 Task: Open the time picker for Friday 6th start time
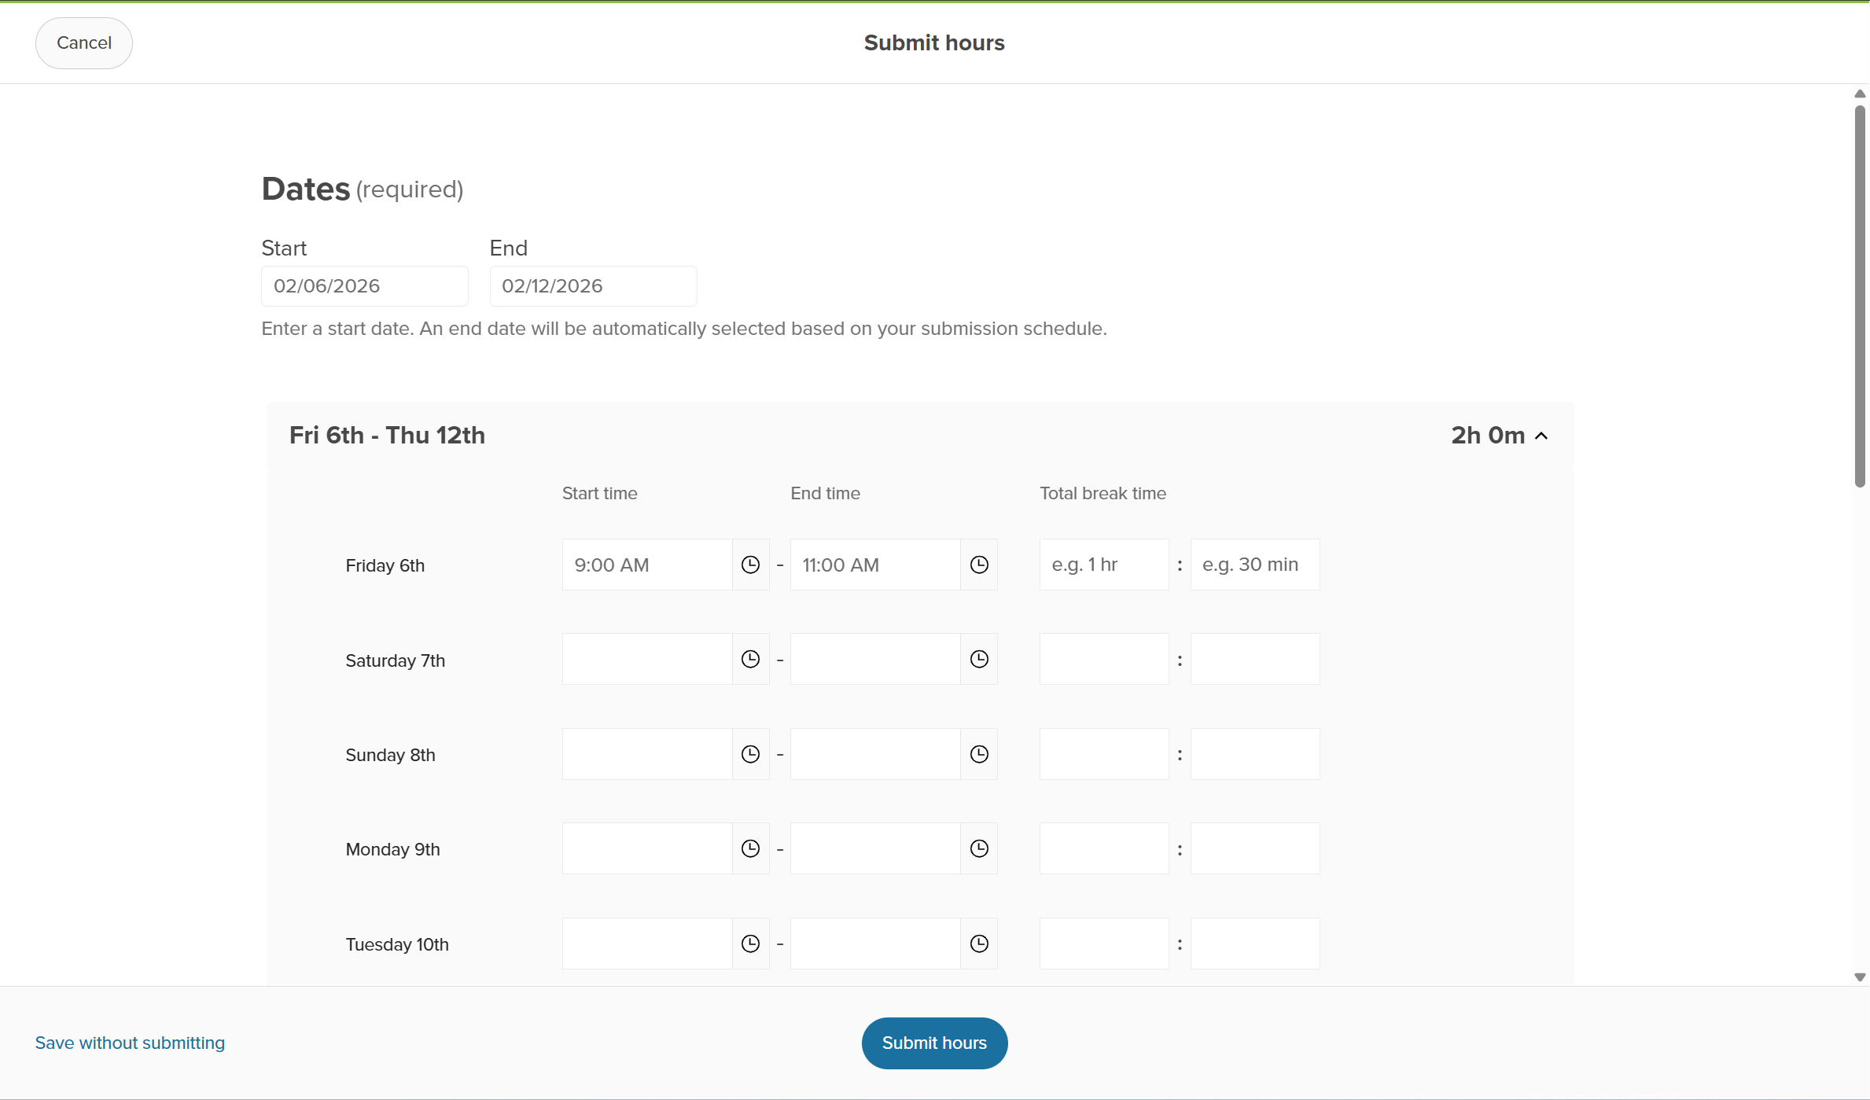point(750,564)
